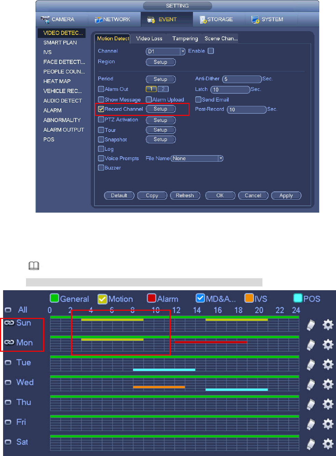Open the gear settings for Fri row
336x456 pixels.
328,424
